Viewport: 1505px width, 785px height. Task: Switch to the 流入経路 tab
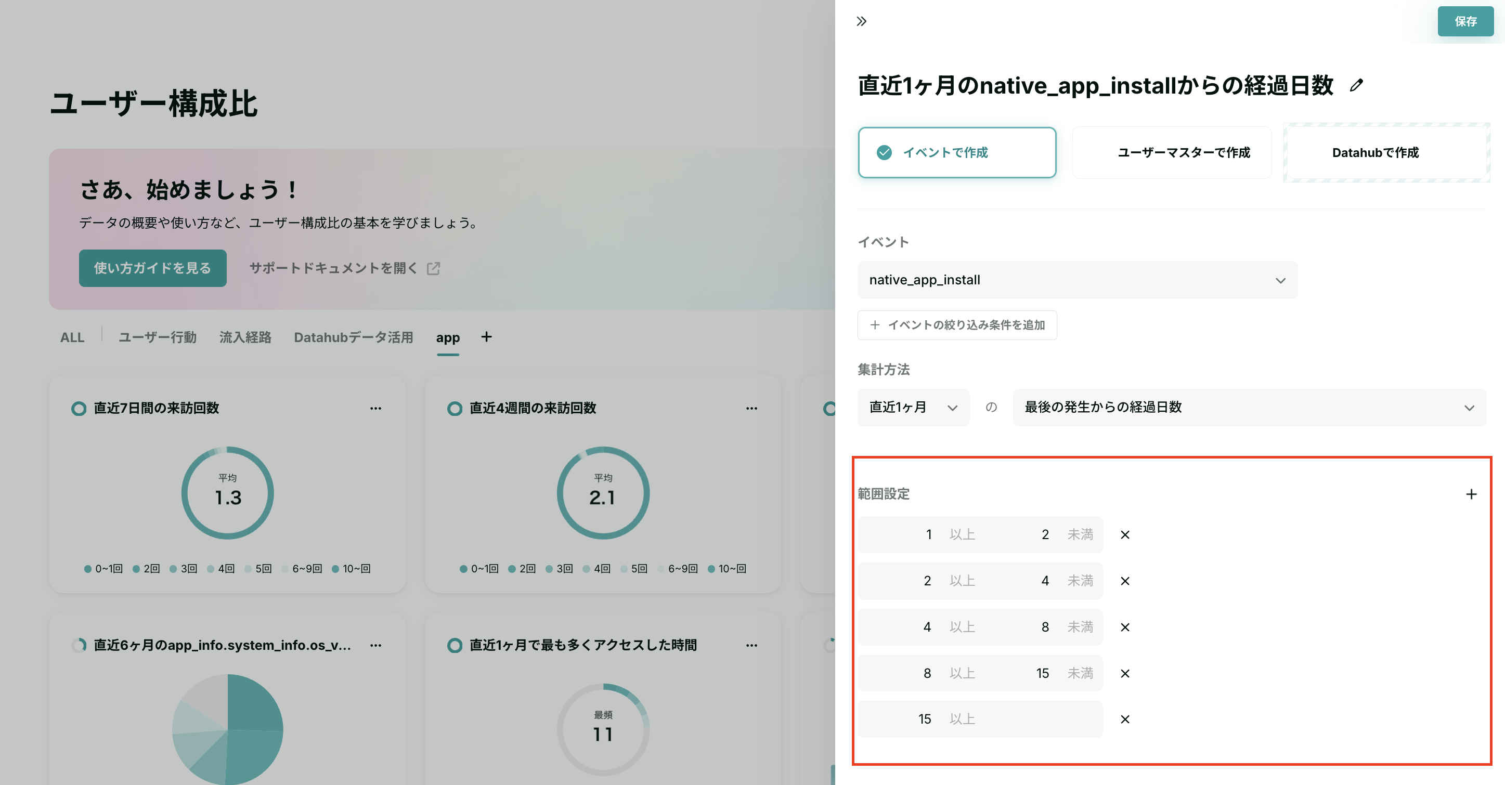pos(245,337)
